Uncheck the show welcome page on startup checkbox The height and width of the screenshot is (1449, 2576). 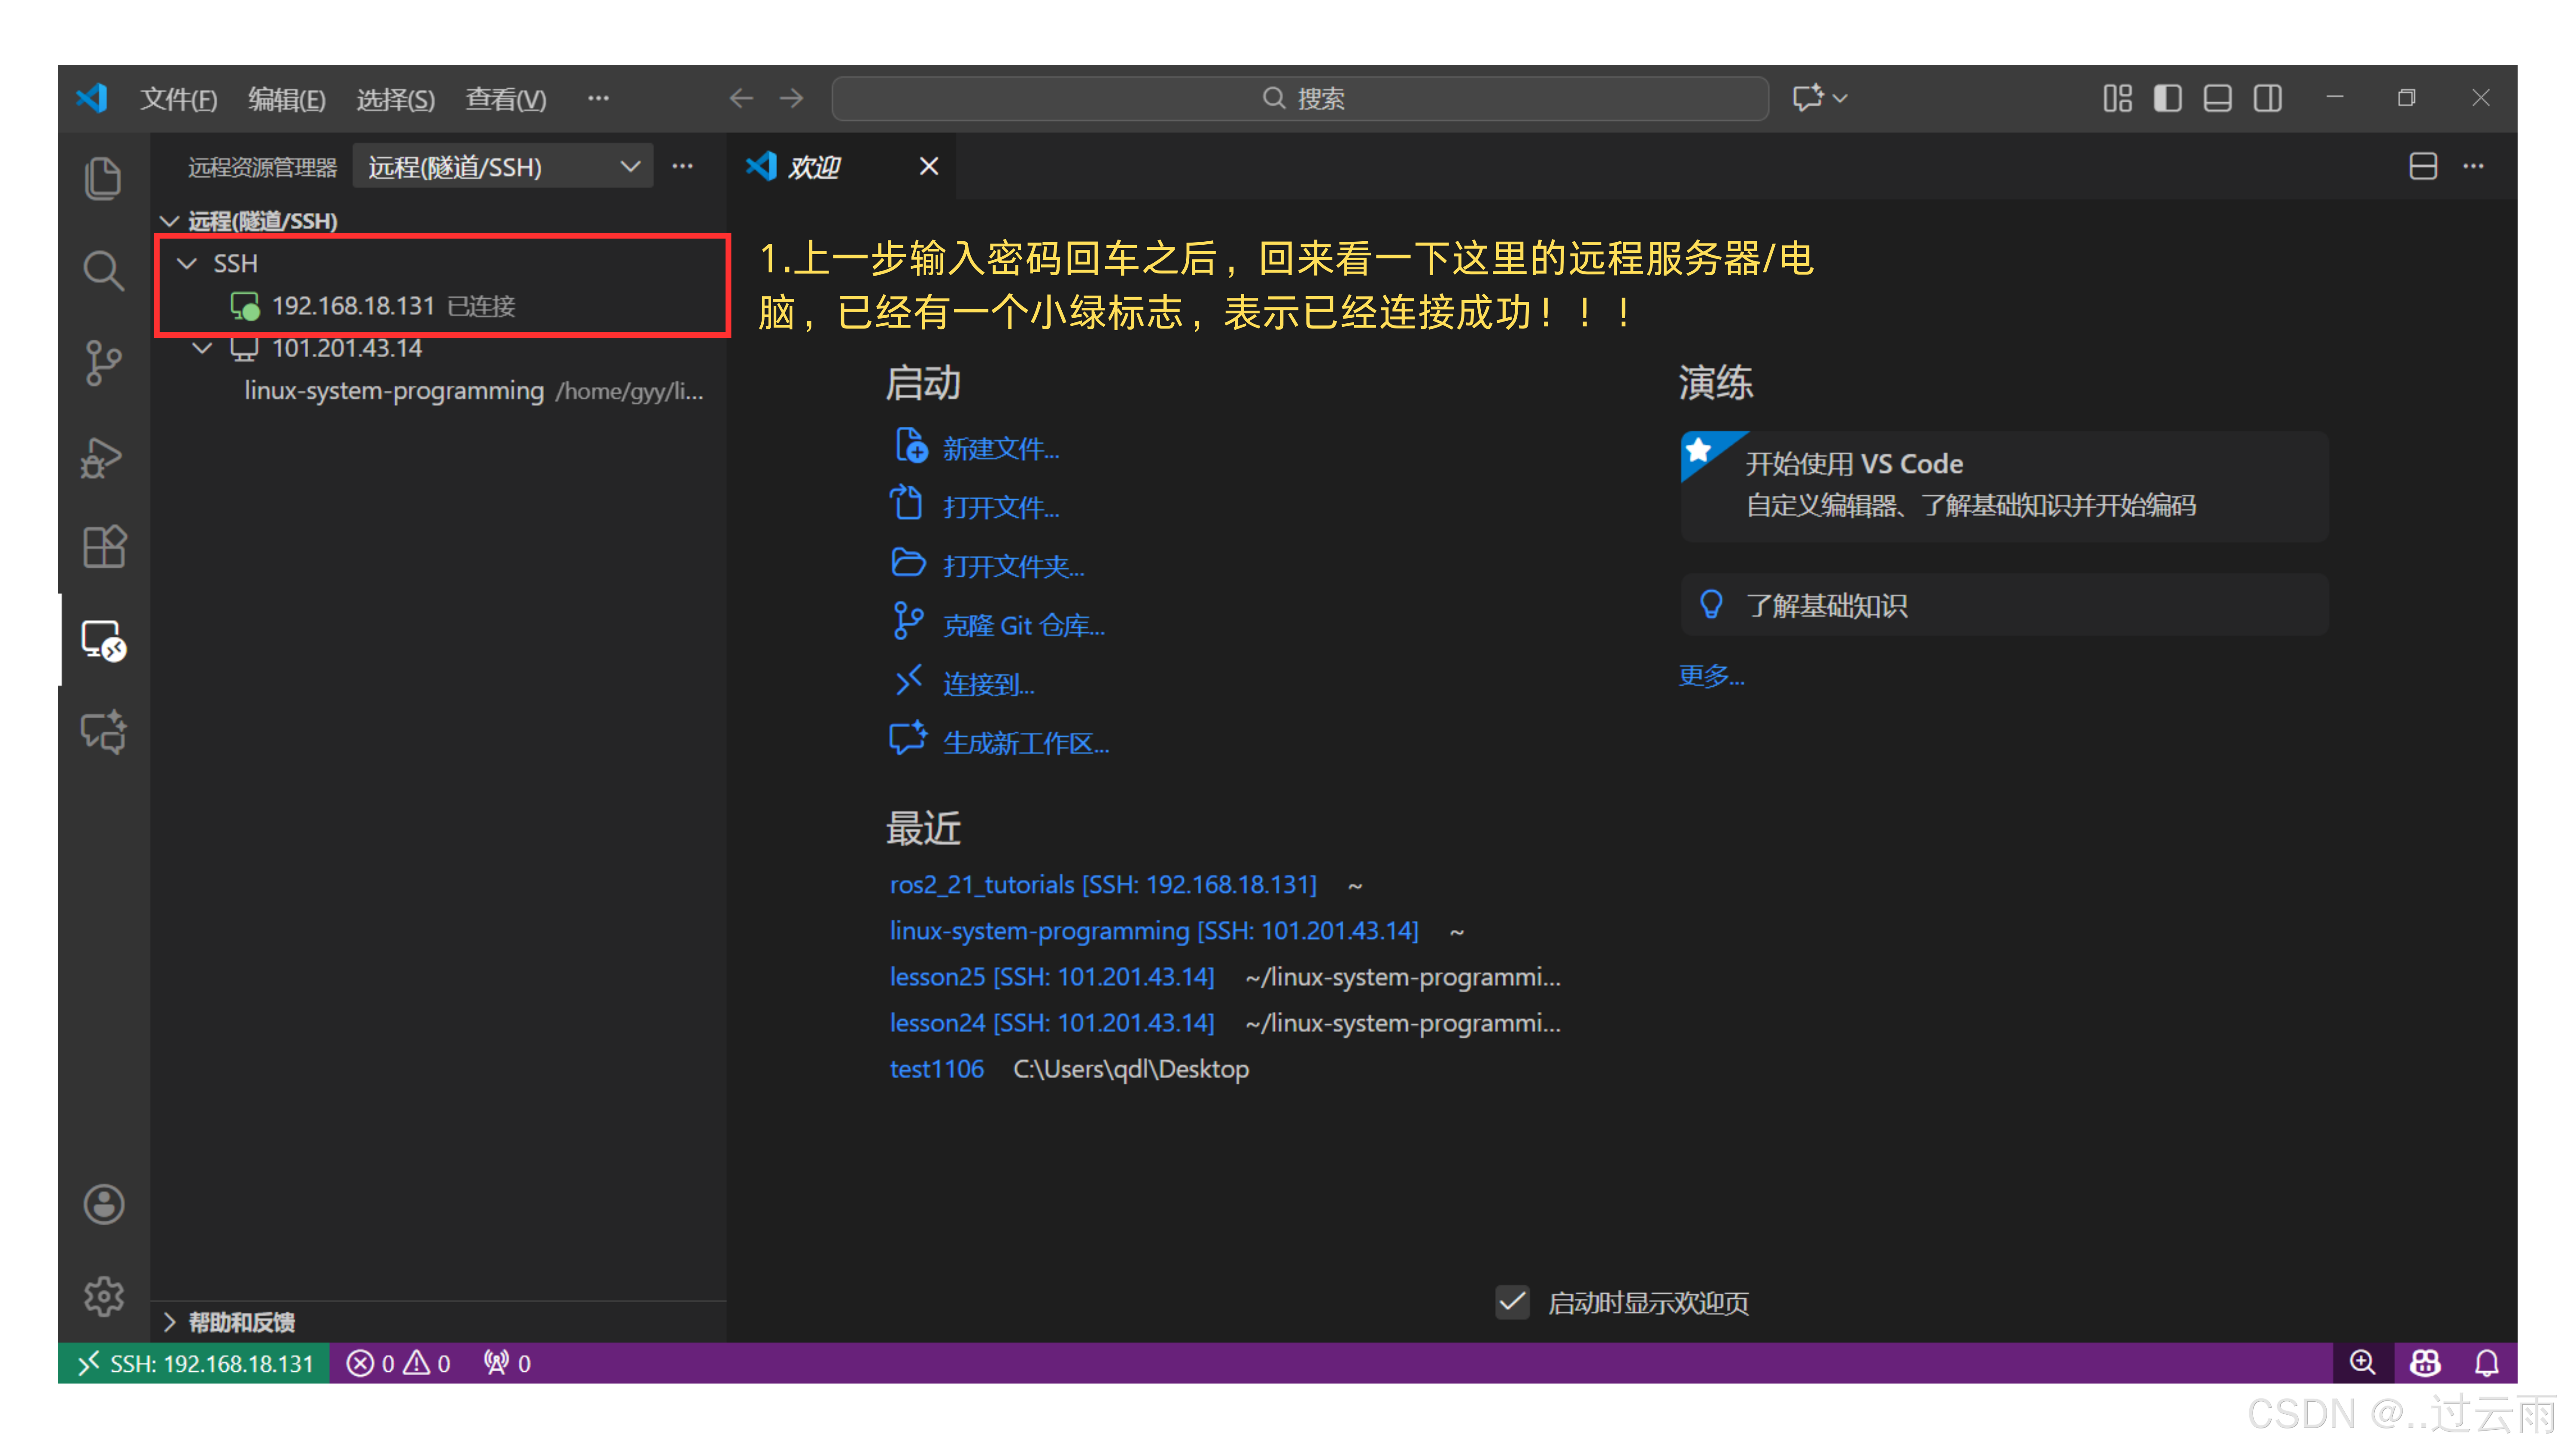coord(1512,1302)
